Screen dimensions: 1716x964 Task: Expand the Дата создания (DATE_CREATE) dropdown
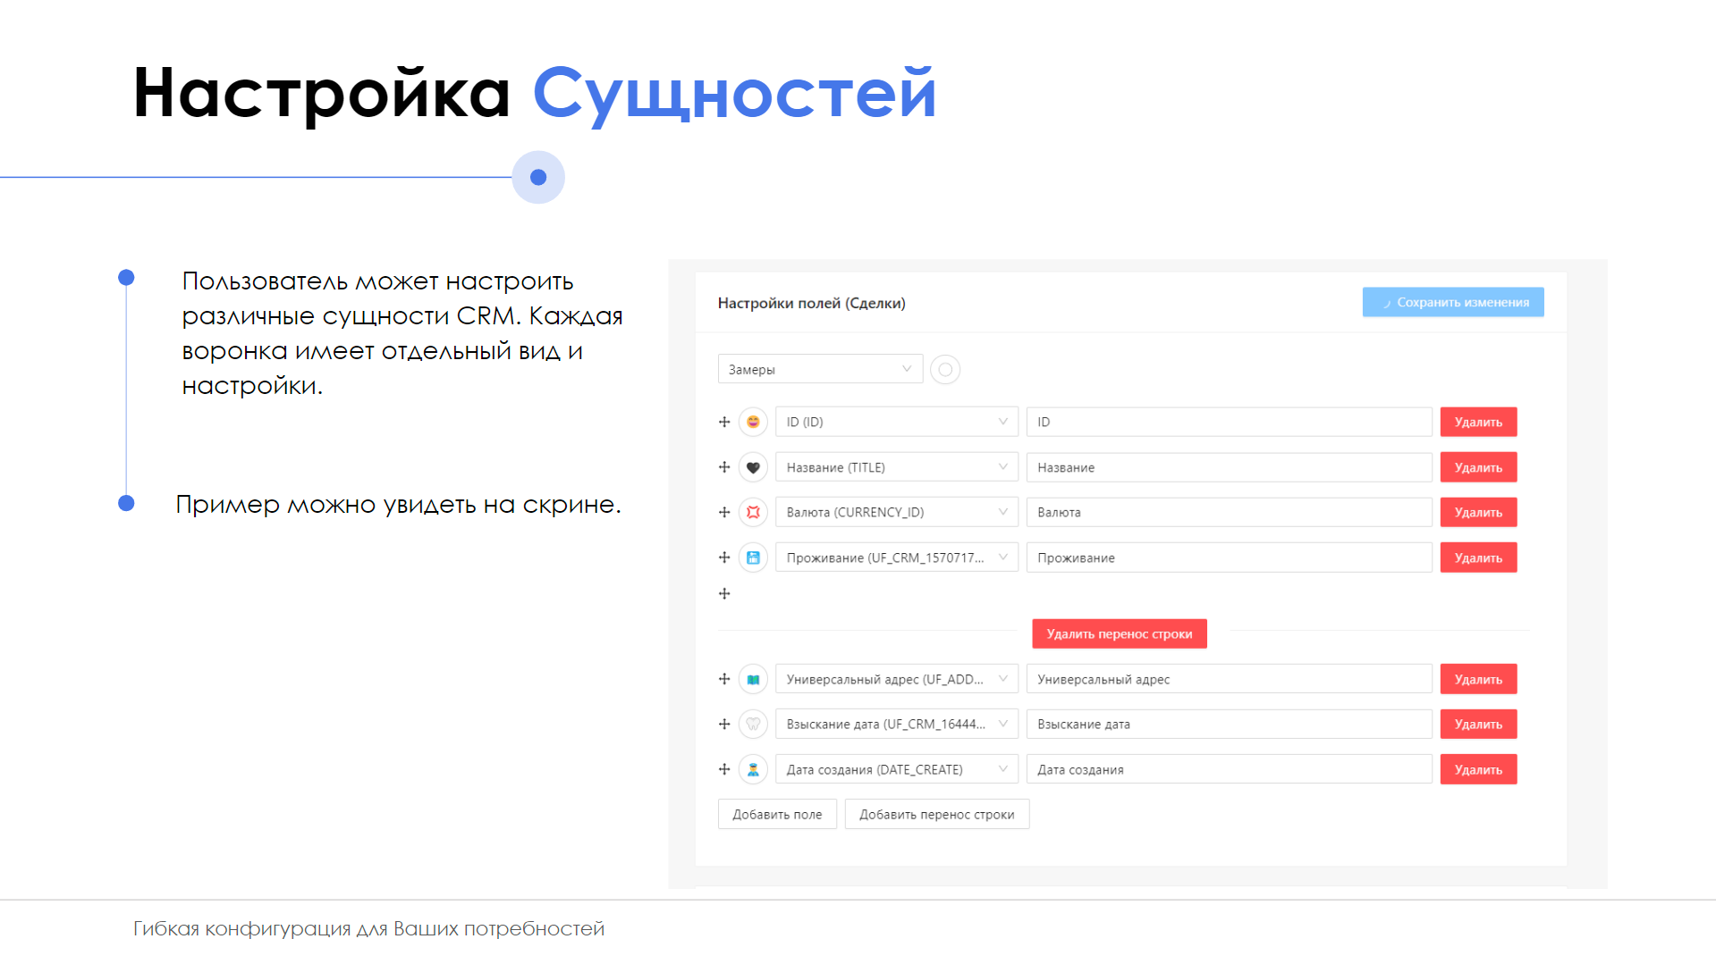(x=896, y=769)
